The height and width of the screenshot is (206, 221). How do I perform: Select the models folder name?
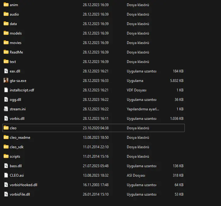point(16,33)
